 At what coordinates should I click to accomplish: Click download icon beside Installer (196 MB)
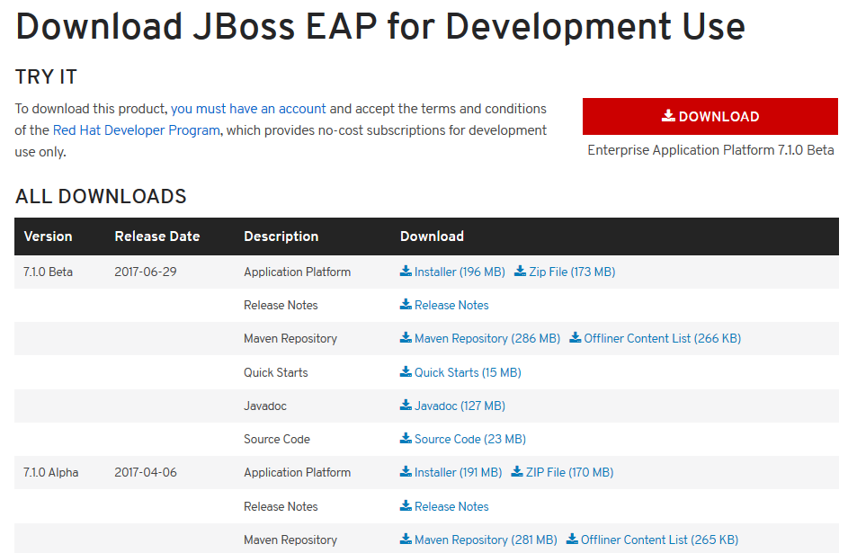(x=406, y=271)
